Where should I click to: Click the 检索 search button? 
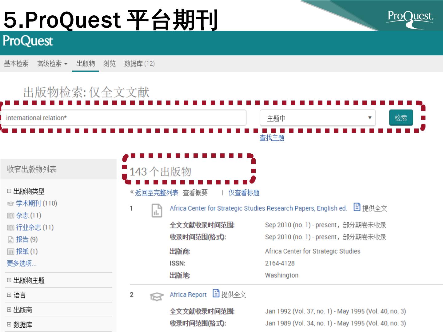point(401,118)
